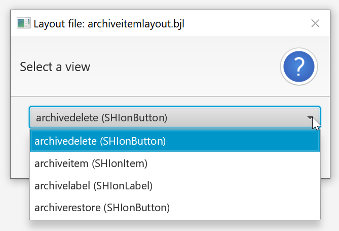
Task: Click the layout file window icon
Action: (23, 23)
